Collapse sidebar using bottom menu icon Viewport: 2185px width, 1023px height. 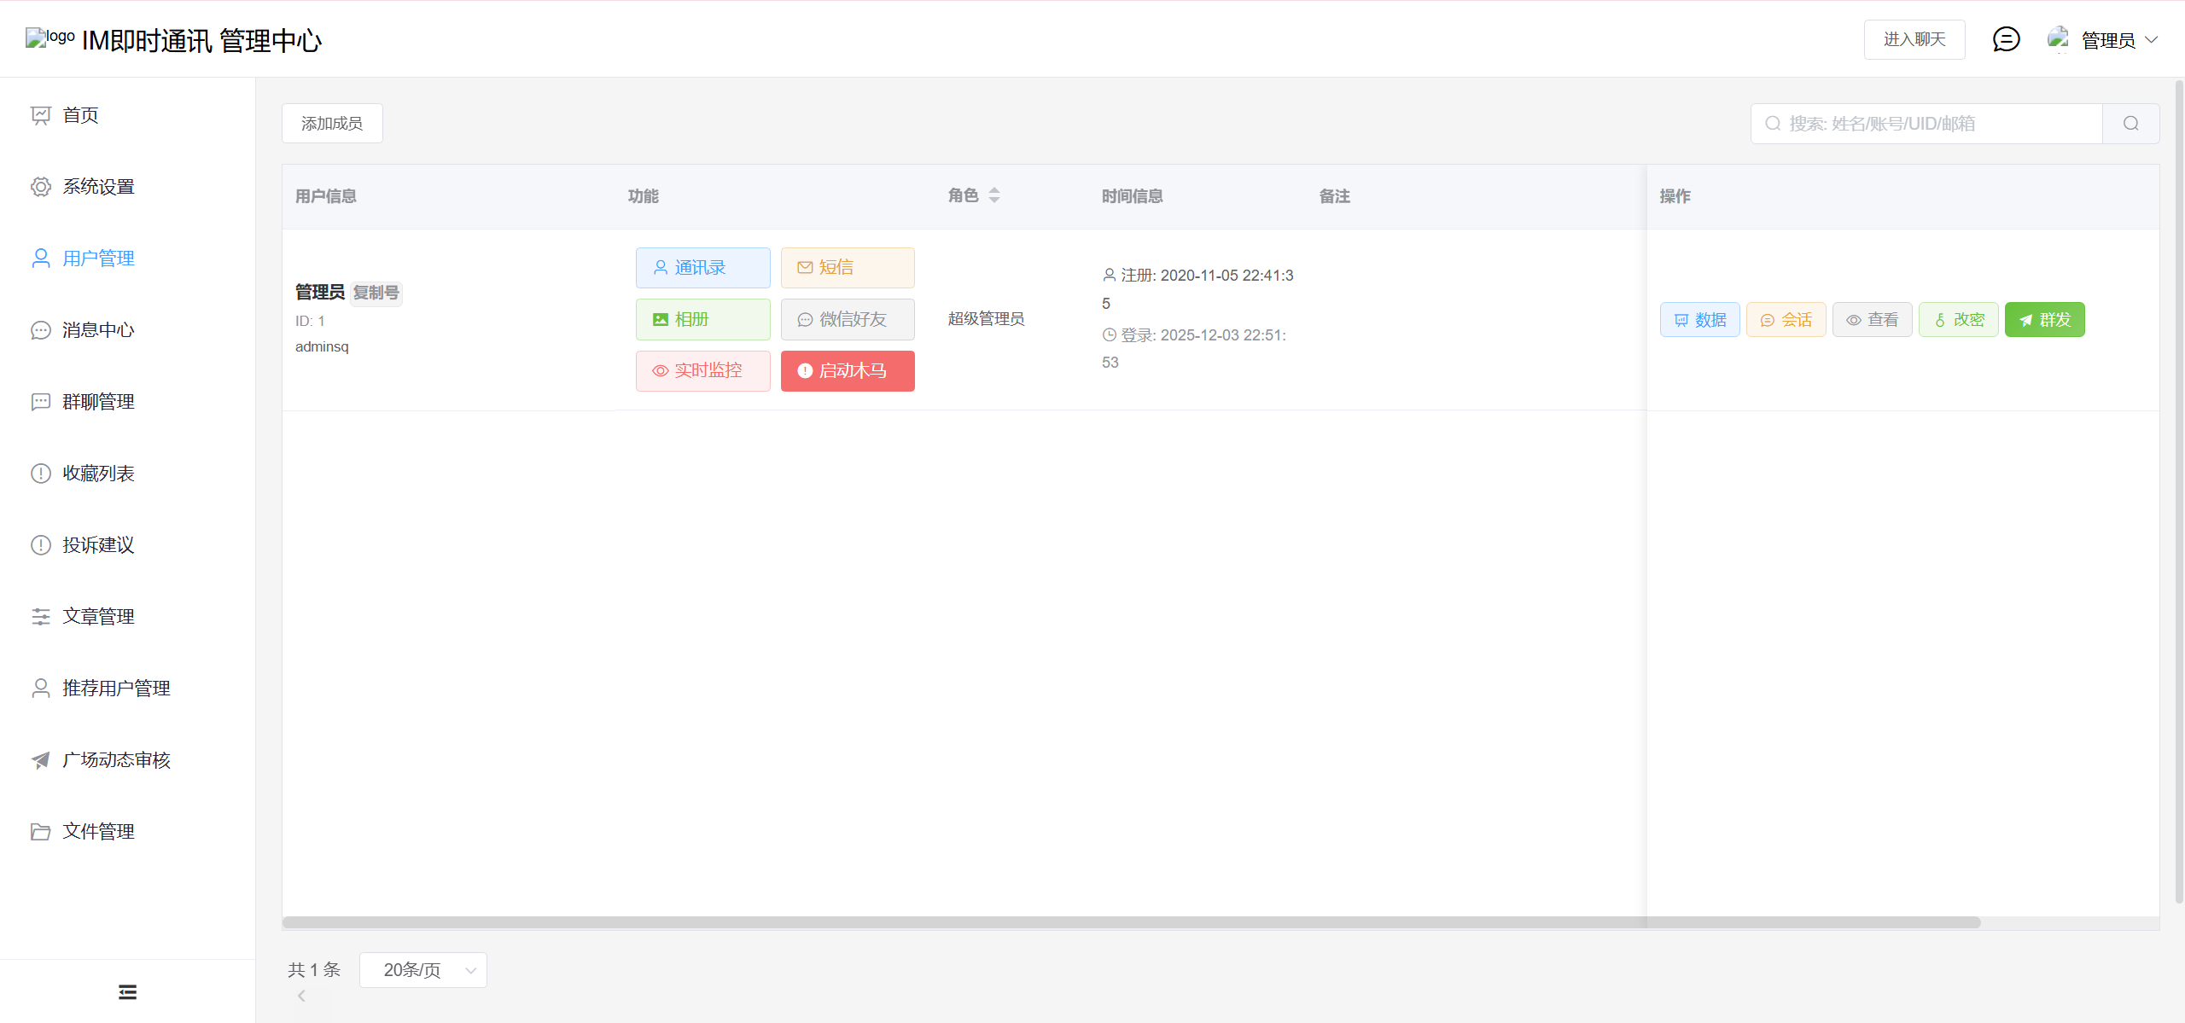pos(127,991)
